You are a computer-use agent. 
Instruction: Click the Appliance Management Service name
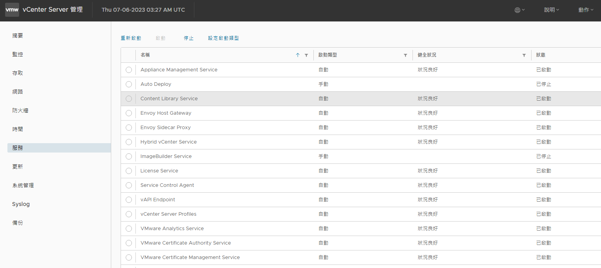[179, 70]
